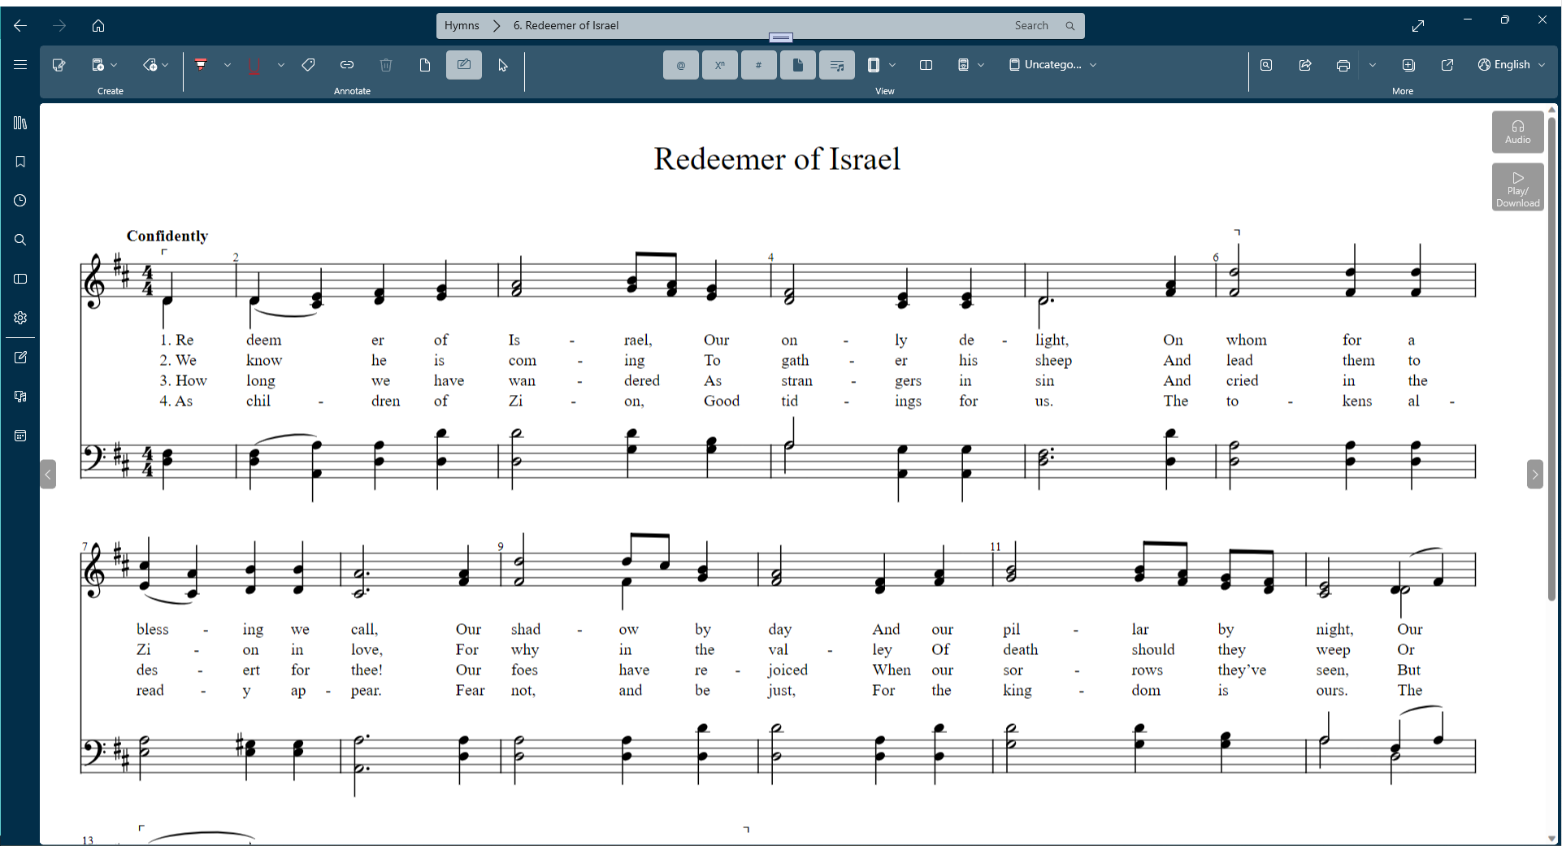Open the Audio panel button

(x=1518, y=132)
